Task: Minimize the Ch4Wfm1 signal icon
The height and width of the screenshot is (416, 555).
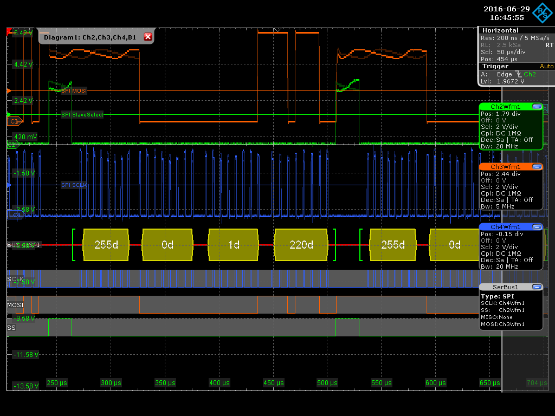Action: click(x=537, y=227)
